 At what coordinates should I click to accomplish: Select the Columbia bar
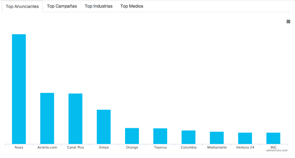pyautogui.click(x=188, y=137)
